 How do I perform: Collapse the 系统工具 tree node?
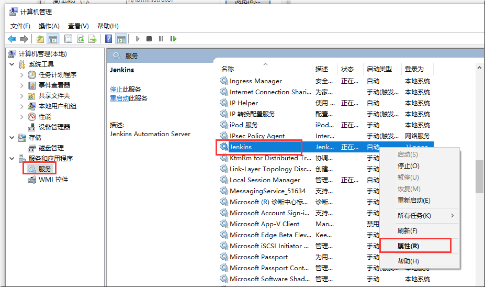pyautogui.click(x=12, y=64)
